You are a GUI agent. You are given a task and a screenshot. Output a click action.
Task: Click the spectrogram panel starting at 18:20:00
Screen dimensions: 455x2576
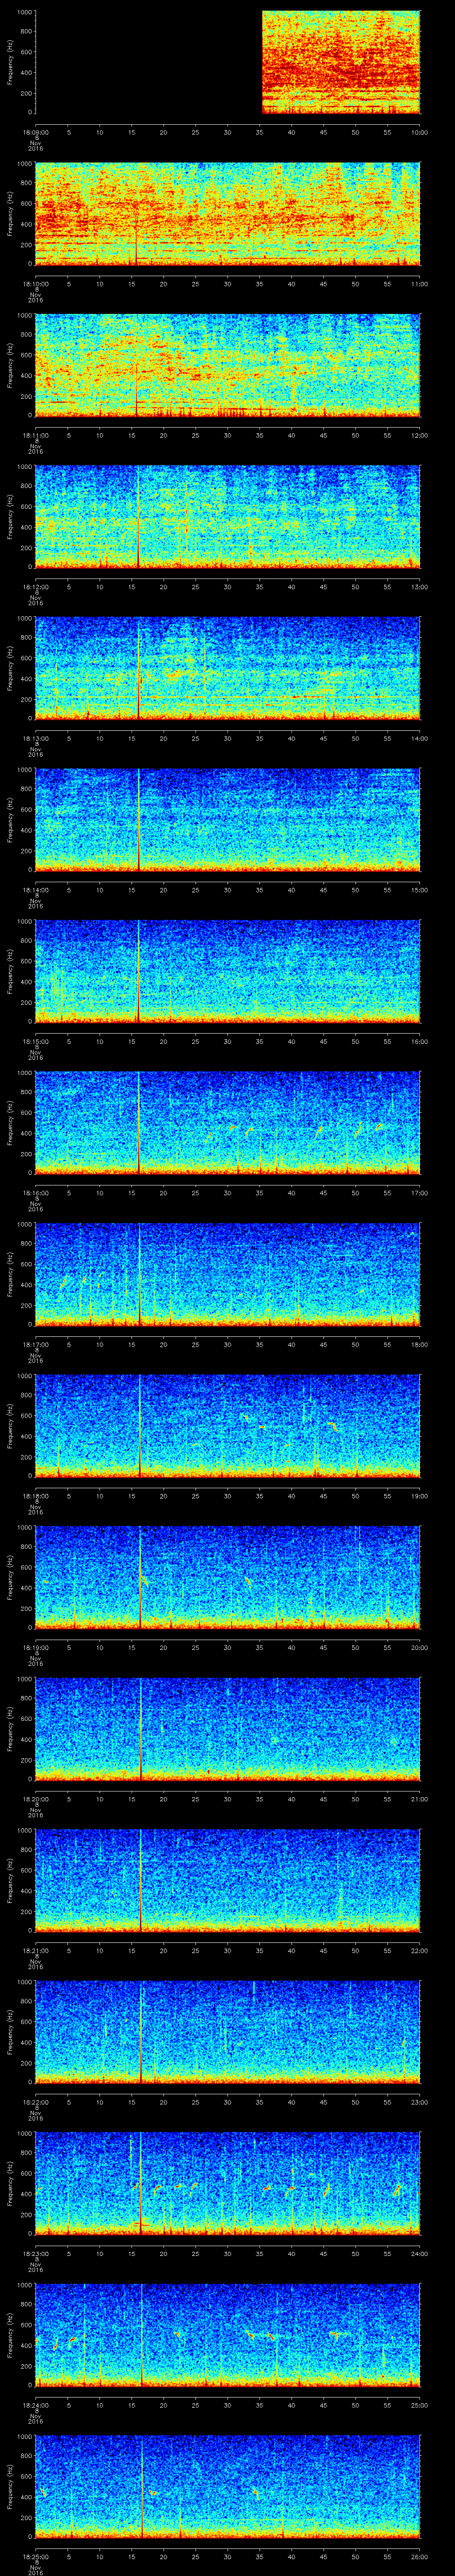point(228,1729)
